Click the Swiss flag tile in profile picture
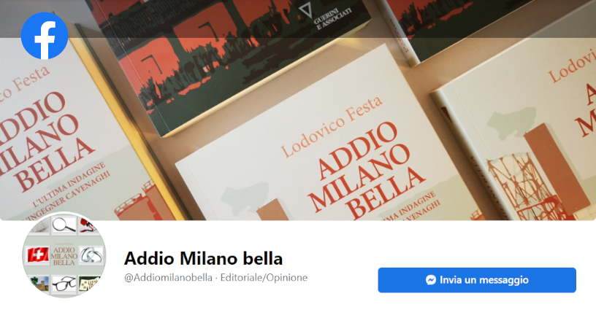This screenshot has height=334, width=596. pos(38,255)
